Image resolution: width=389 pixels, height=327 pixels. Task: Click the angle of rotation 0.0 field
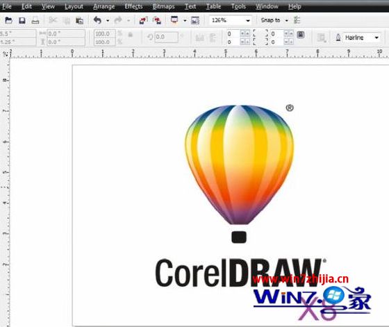pyautogui.click(x=167, y=37)
